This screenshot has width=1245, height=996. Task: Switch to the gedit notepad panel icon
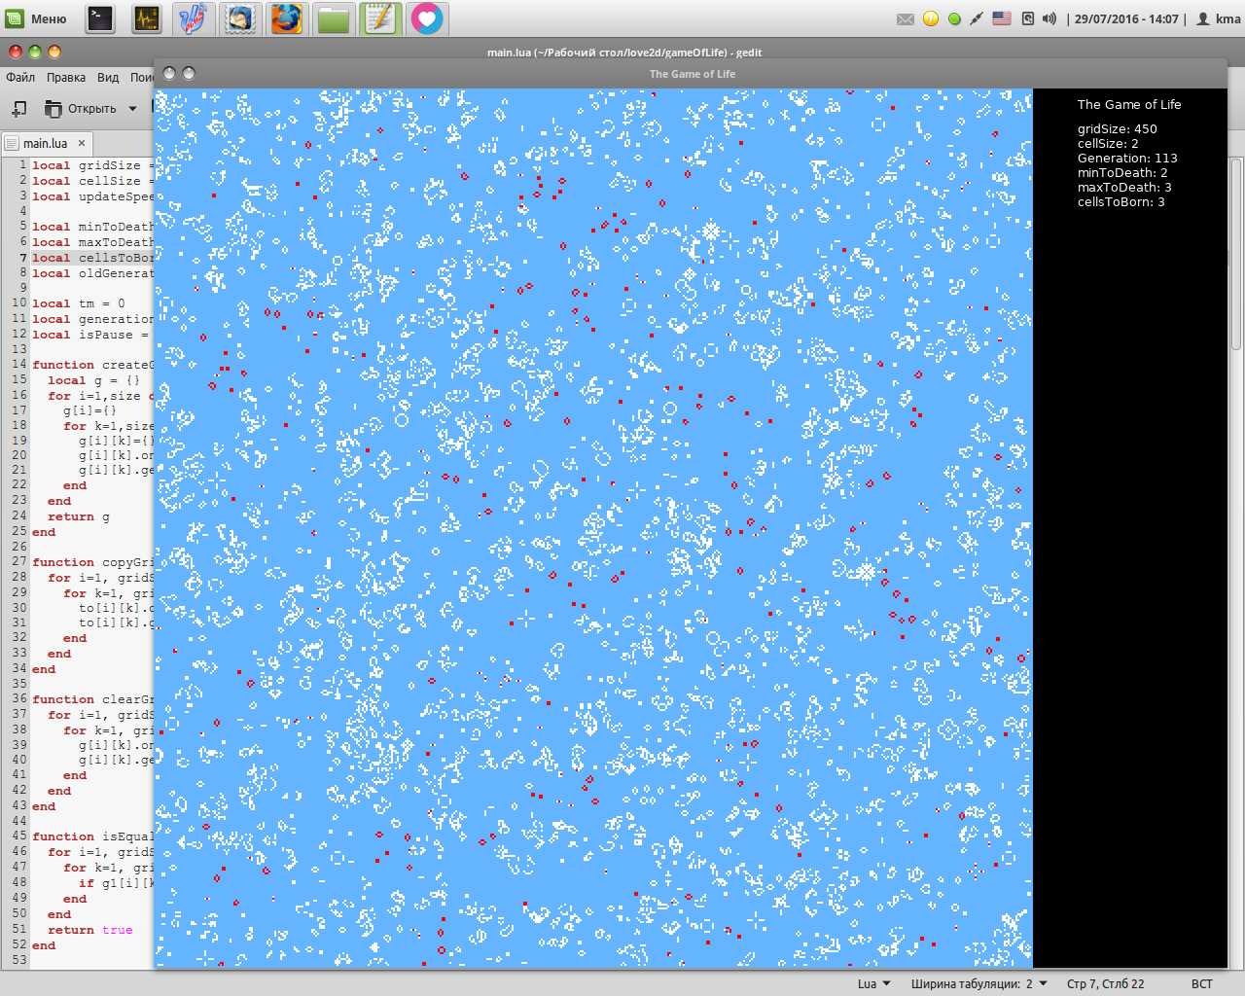(x=380, y=18)
